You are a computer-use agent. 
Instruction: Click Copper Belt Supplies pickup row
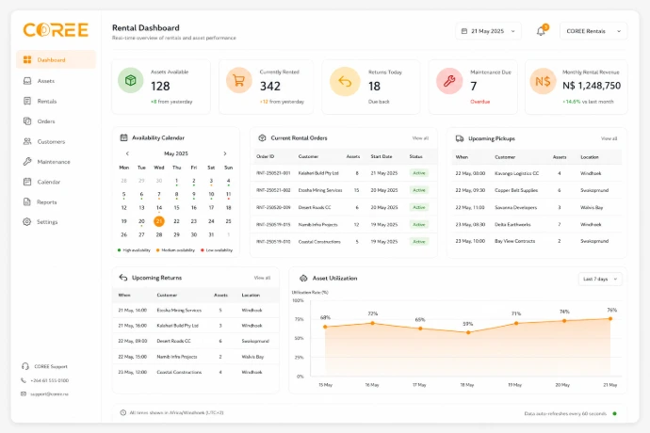click(536, 190)
